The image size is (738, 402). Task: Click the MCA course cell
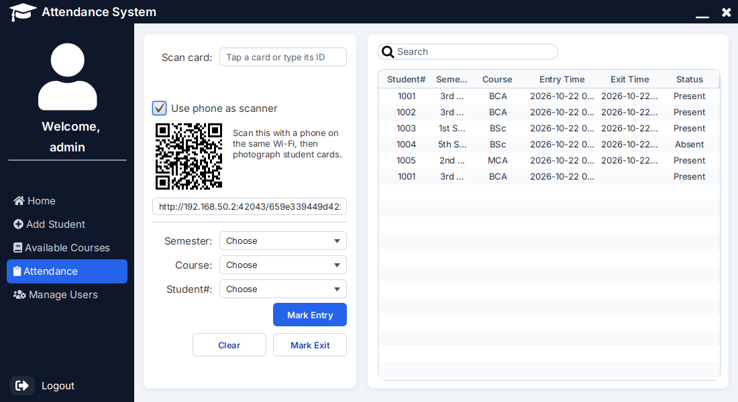tap(498, 160)
